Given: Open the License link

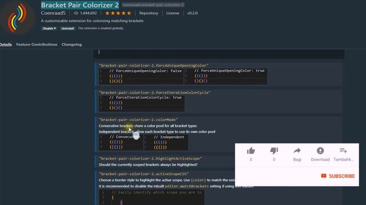Looking at the screenshot, I should pyautogui.click(x=173, y=13).
